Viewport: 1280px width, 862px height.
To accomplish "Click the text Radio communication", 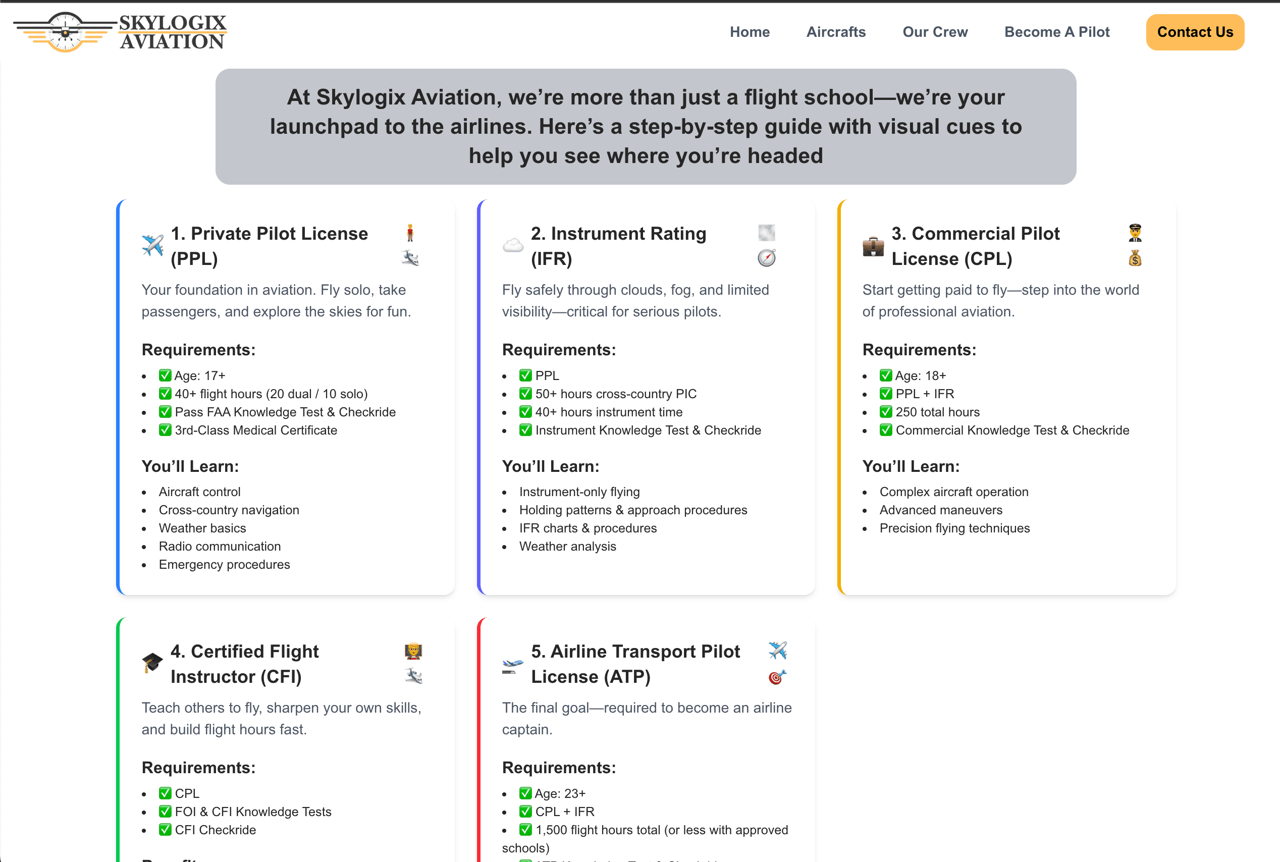I will [220, 546].
